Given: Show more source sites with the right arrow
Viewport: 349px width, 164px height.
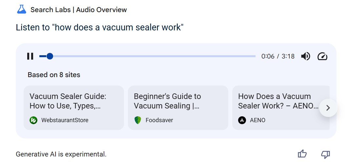Looking at the screenshot, I should click(x=328, y=108).
